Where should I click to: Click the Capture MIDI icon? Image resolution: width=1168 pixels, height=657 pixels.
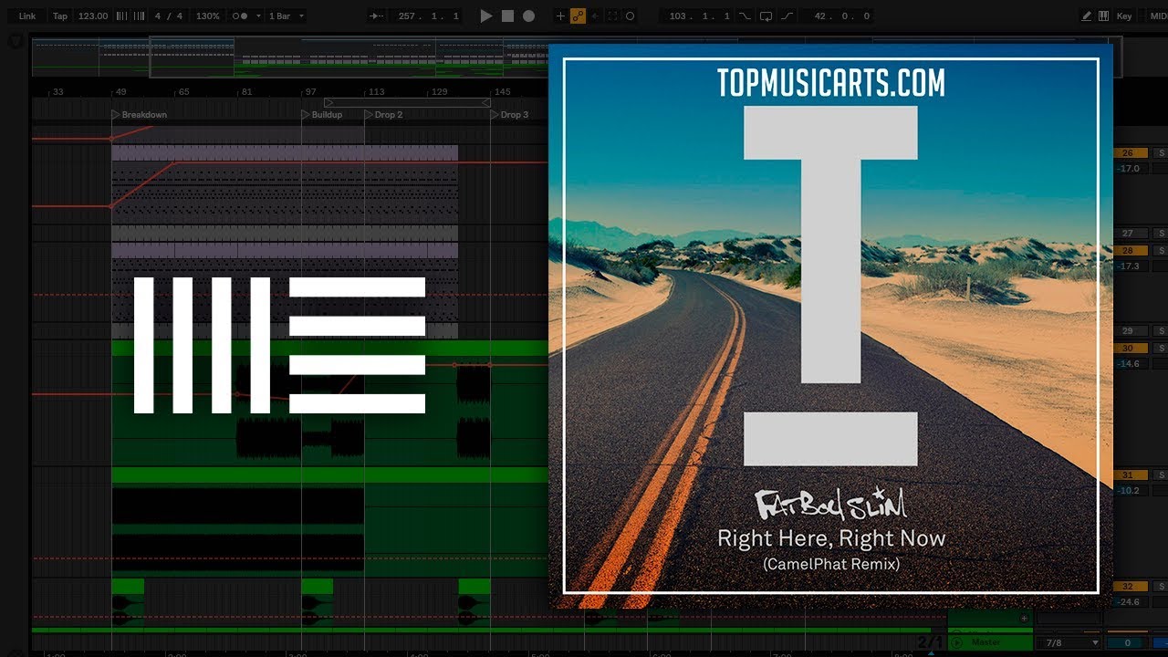pyautogui.click(x=612, y=16)
